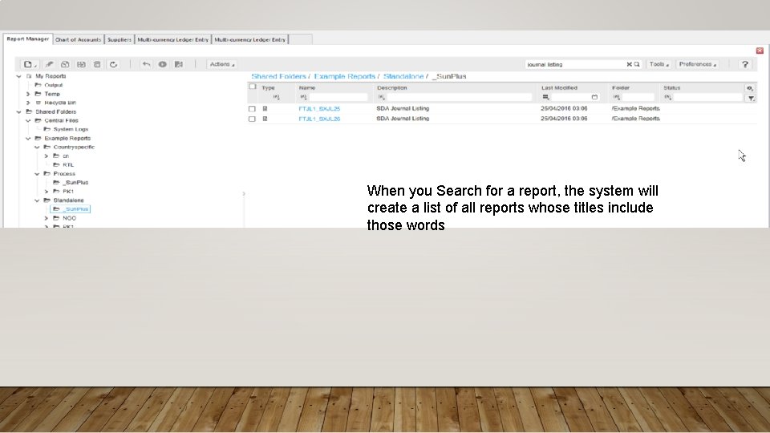Click the Refresh icon in toolbar
Image resolution: width=770 pixels, height=433 pixels.
(x=113, y=64)
